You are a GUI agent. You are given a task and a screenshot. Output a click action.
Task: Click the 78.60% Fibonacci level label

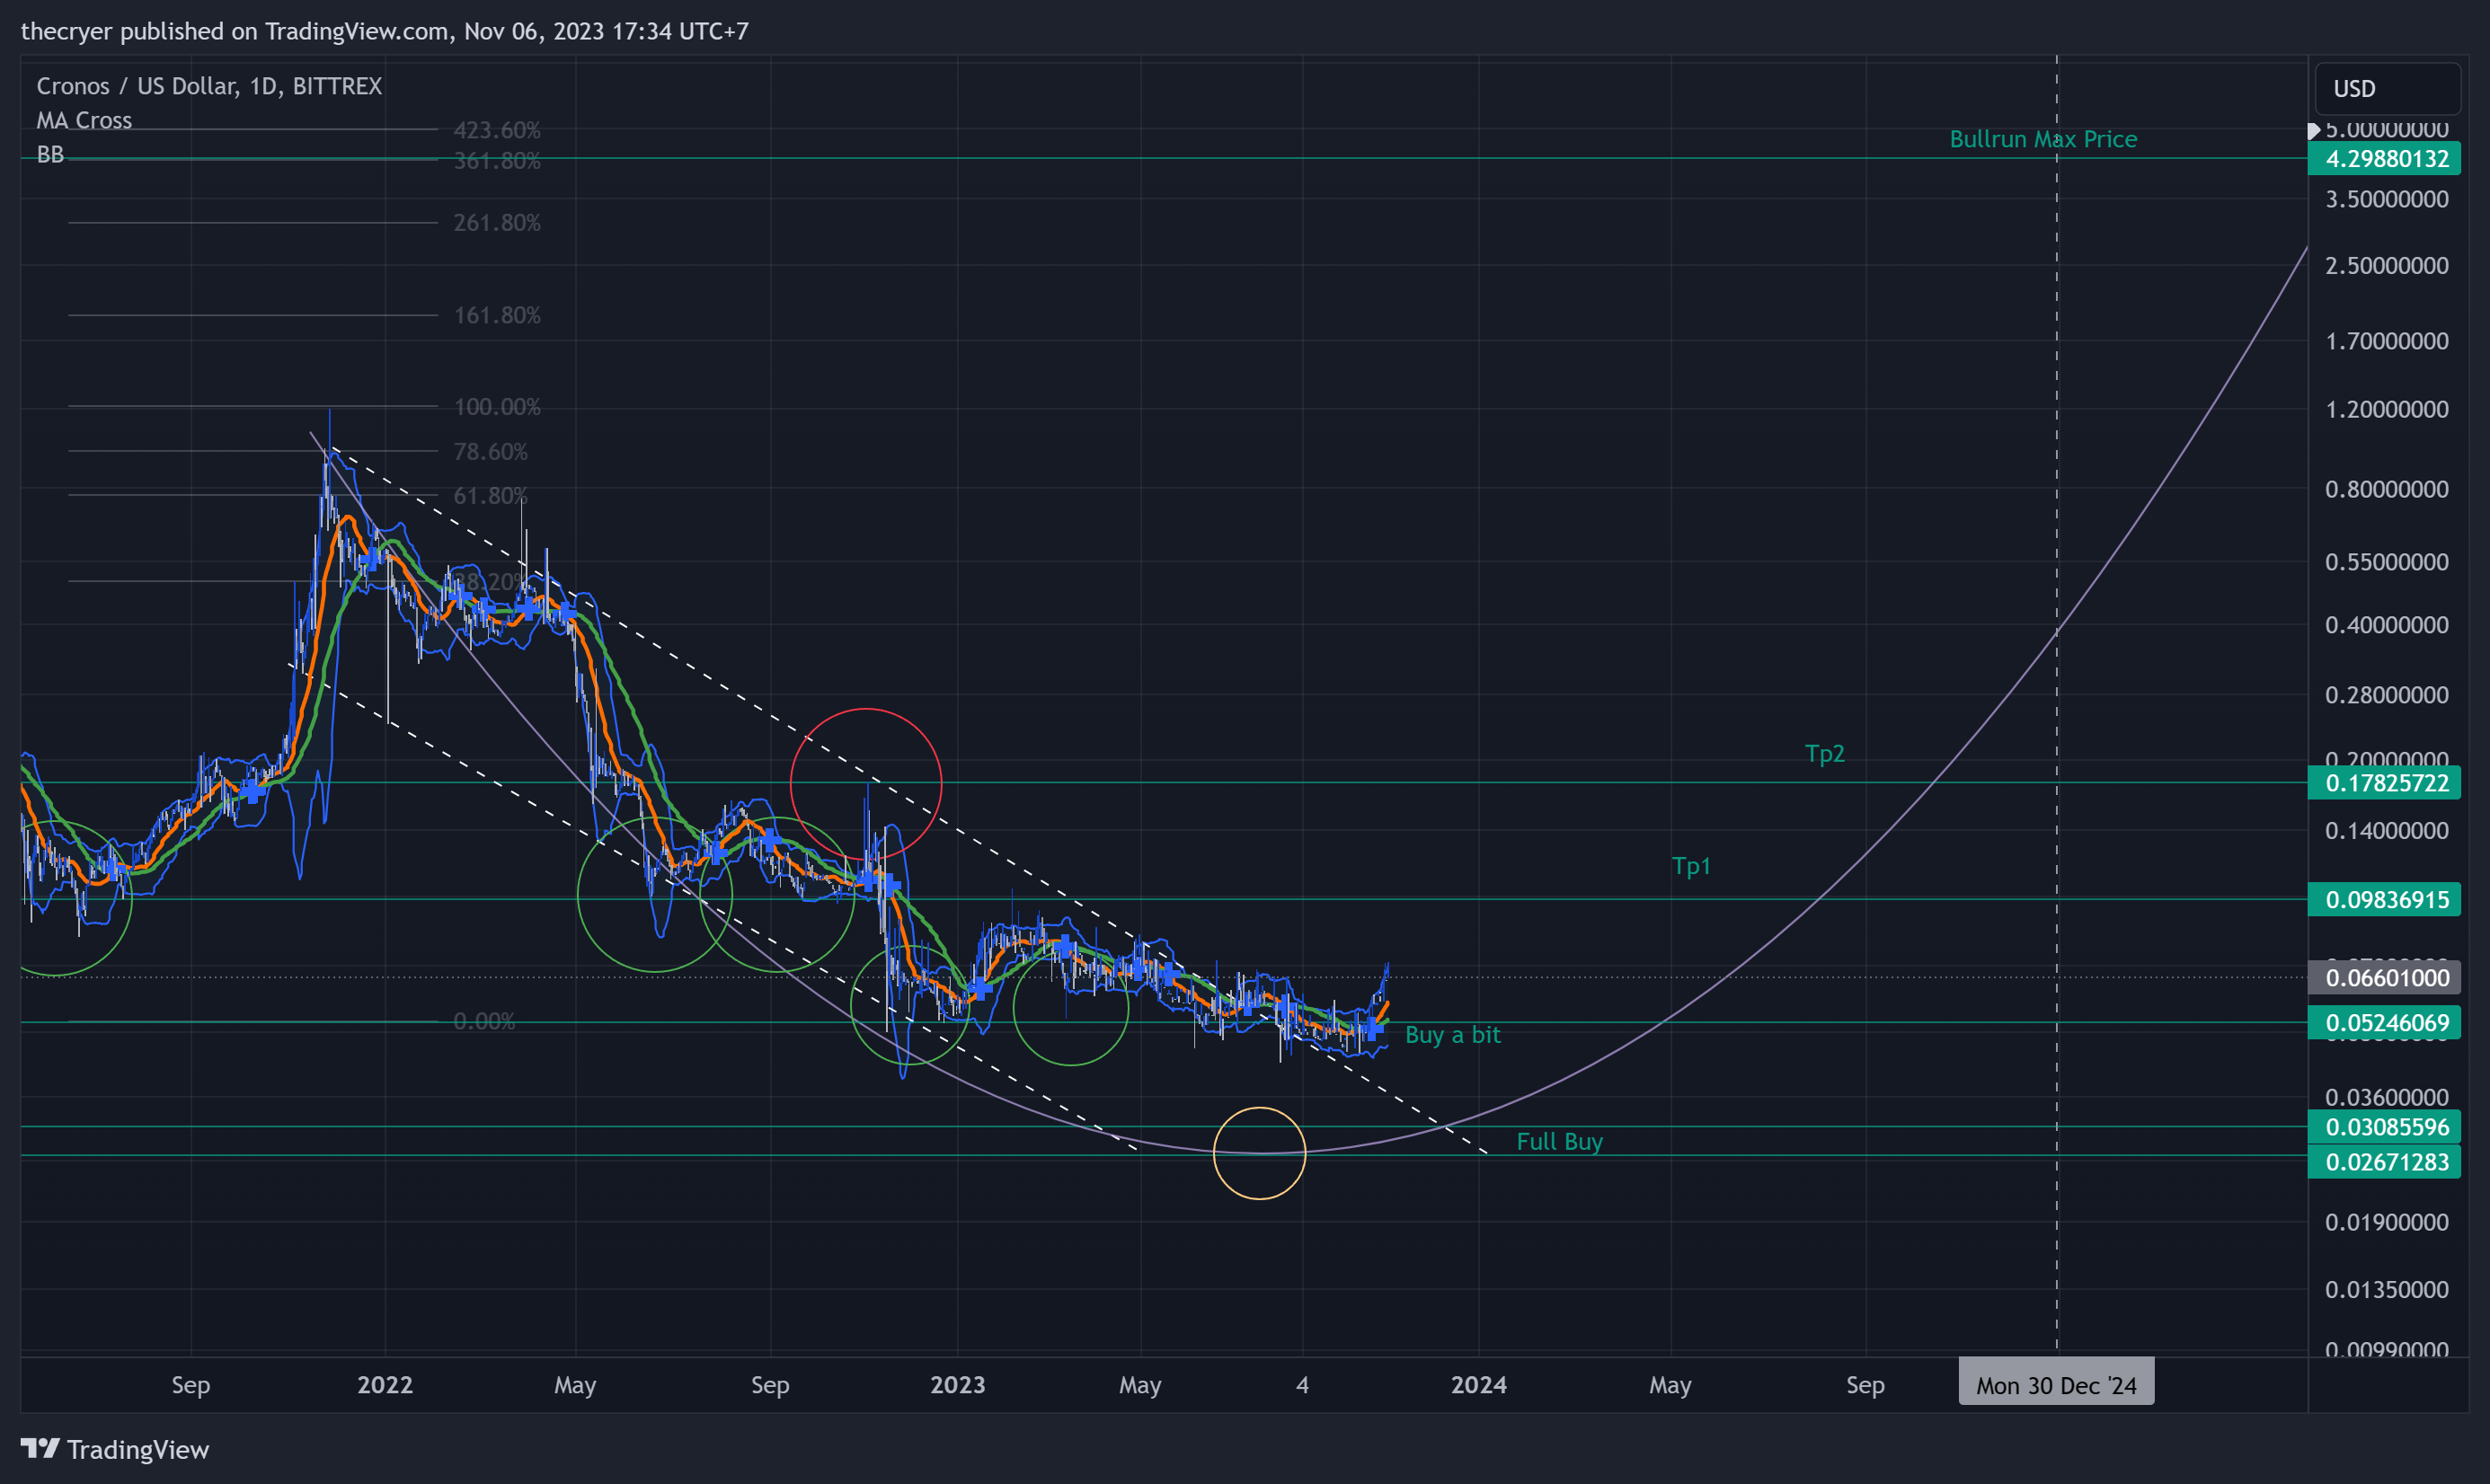coord(490,452)
